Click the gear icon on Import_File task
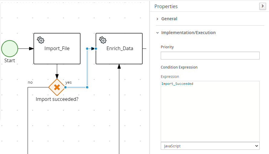This screenshot has width=269, height=154. click(41, 40)
